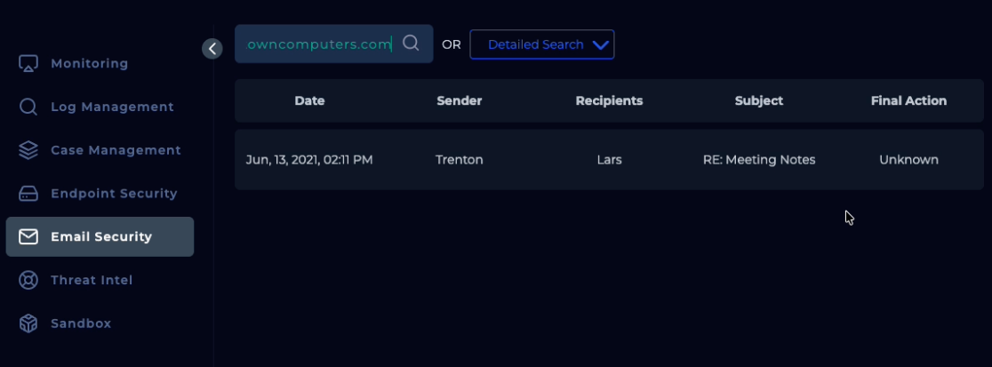Click the Sandbox cube icon
This screenshot has width=992, height=367.
coord(28,323)
